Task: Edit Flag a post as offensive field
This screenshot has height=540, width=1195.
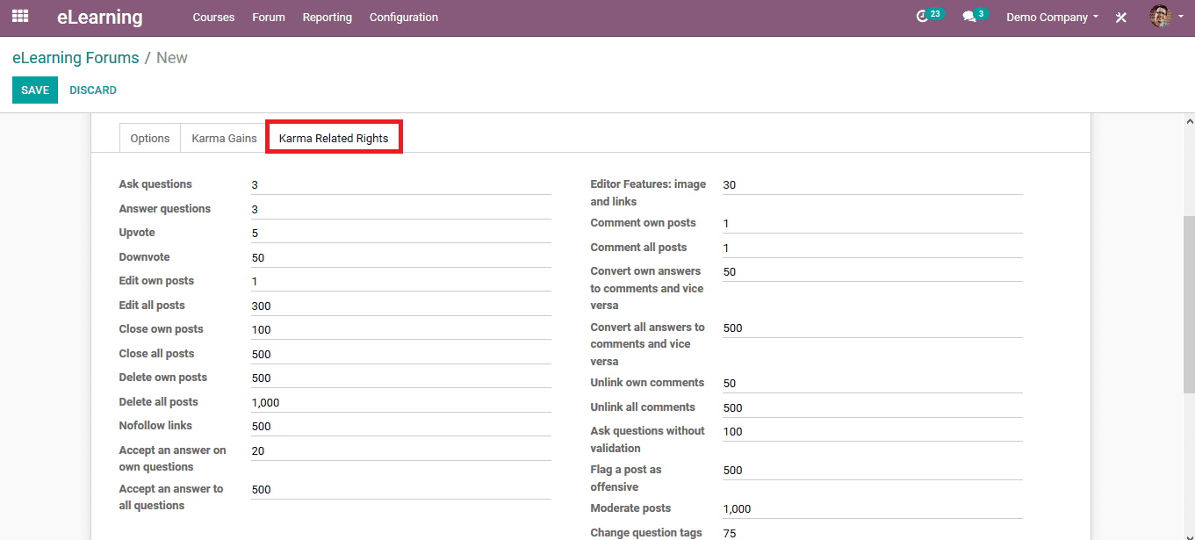Action: pos(873,470)
